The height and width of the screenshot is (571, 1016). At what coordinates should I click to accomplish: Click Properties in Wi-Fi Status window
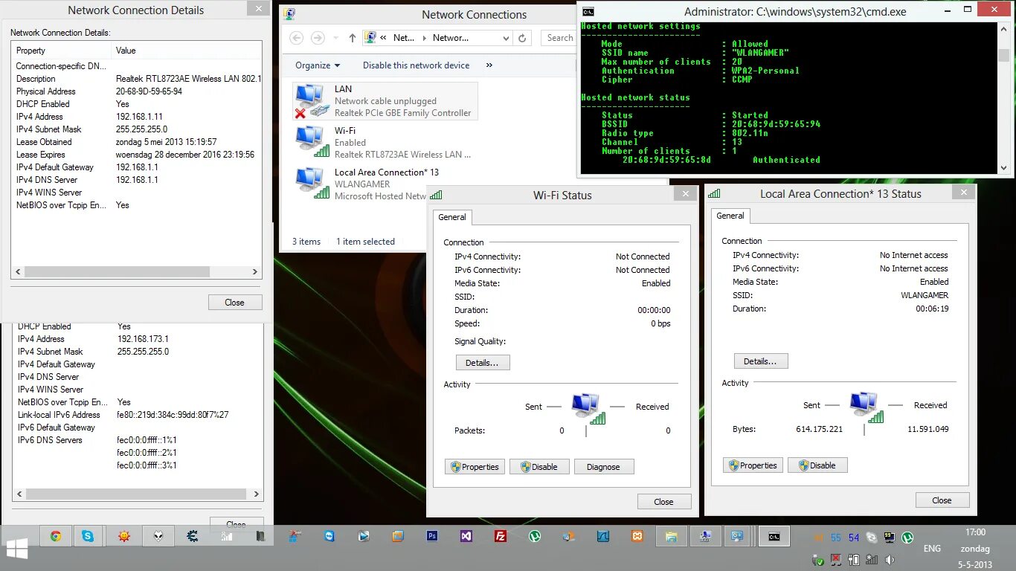(x=475, y=467)
